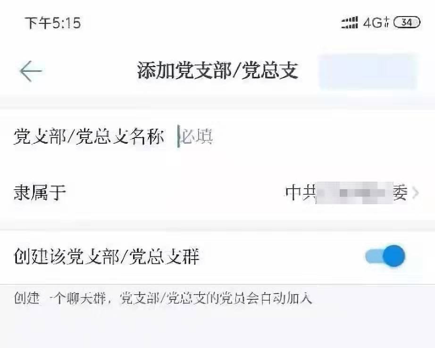Tap the back arrow icon
Screen dimensions: 435x348
click(x=31, y=71)
